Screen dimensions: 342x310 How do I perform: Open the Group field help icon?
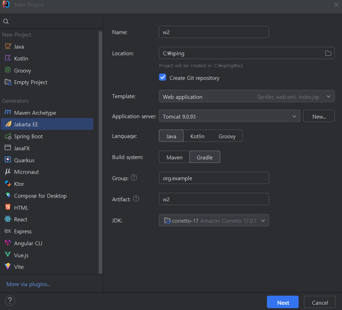pyautogui.click(x=134, y=178)
